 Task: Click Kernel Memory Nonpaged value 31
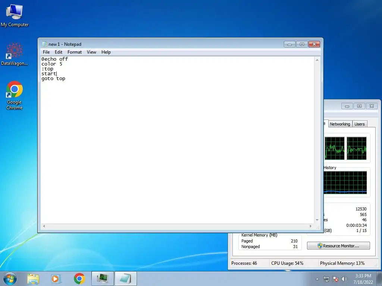click(x=295, y=247)
